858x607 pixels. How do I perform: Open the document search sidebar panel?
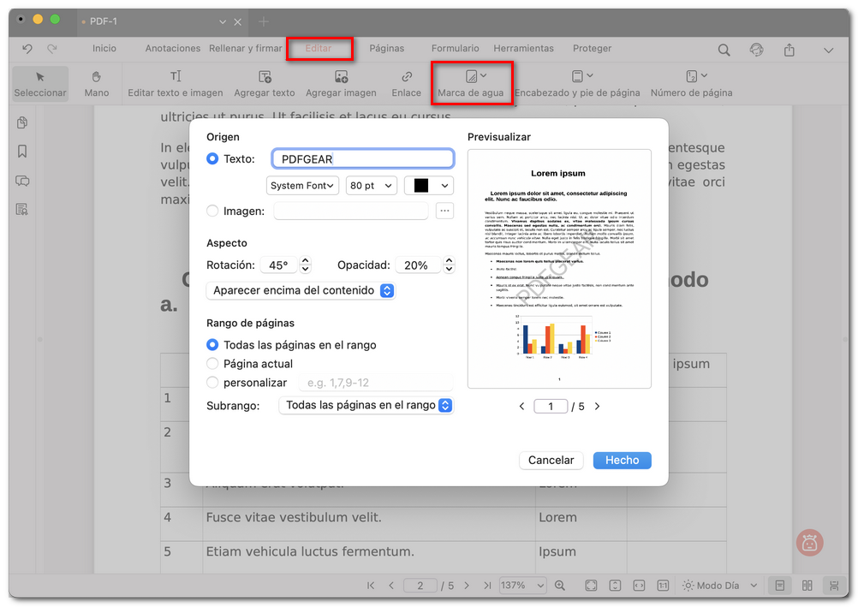point(22,209)
